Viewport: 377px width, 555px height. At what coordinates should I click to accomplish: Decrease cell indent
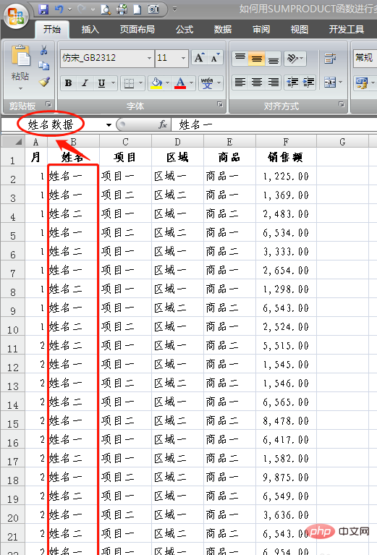click(x=292, y=82)
